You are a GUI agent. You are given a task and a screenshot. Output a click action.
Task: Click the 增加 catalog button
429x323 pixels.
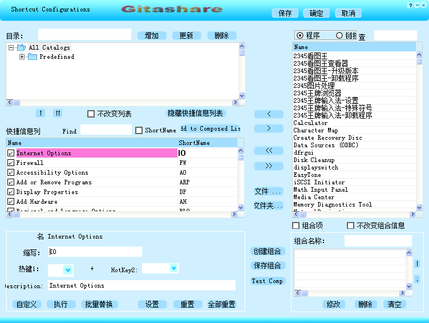click(152, 35)
